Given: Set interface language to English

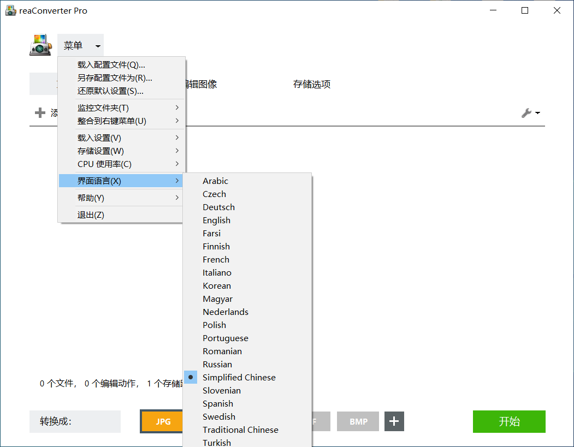Looking at the screenshot, I should click(247, 220).
